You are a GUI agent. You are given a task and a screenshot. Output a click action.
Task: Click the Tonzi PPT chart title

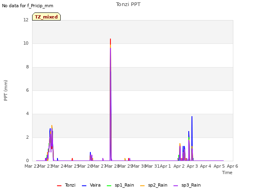pos(128,4)
